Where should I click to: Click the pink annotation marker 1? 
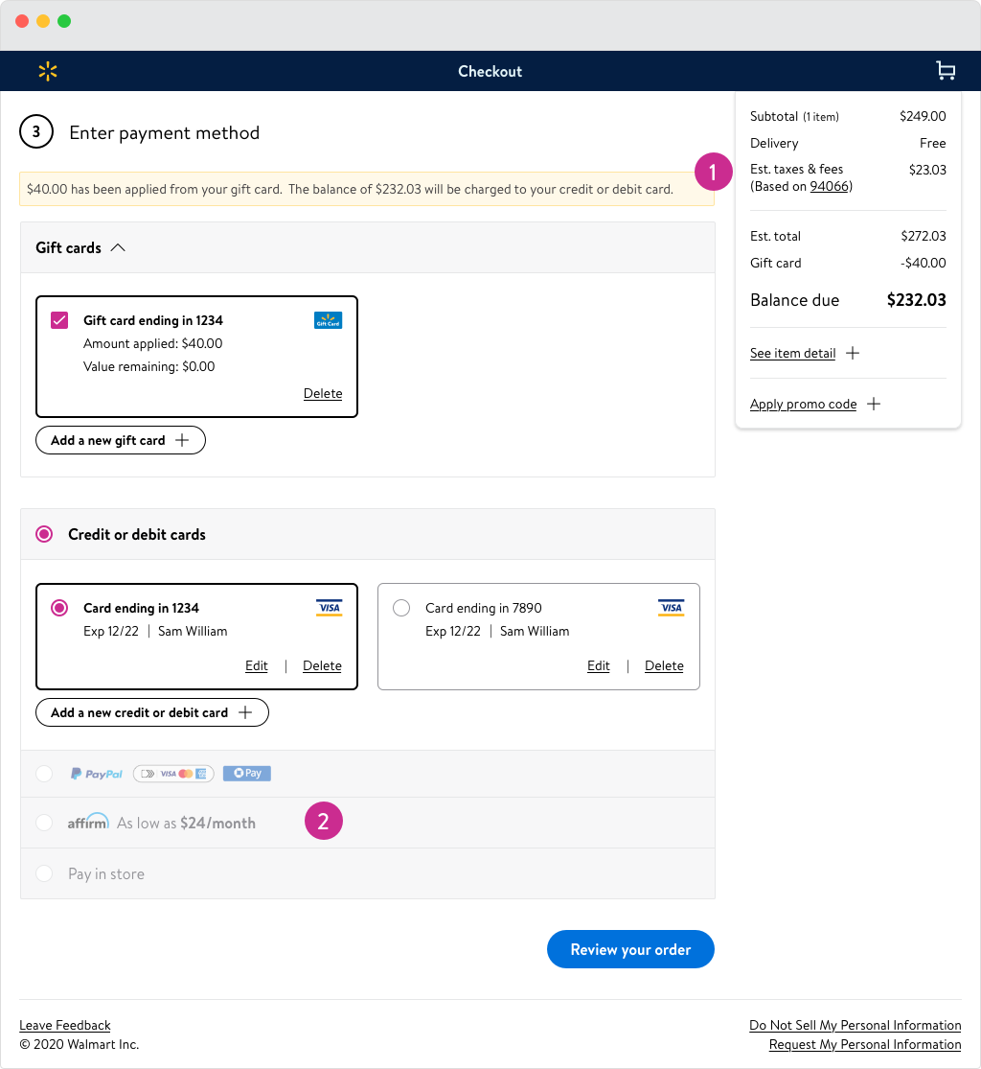[x=714, y=172]
